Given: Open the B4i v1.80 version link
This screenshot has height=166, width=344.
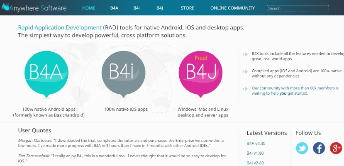Looking at the screenshot, I should [x=256, y=153].
